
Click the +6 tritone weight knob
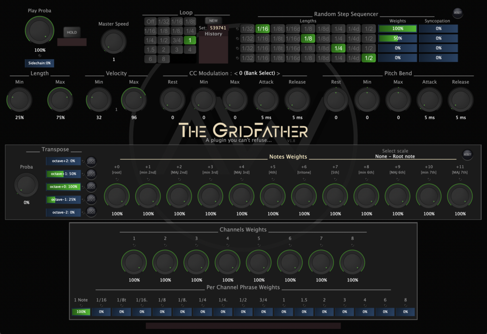pos(304,196)
